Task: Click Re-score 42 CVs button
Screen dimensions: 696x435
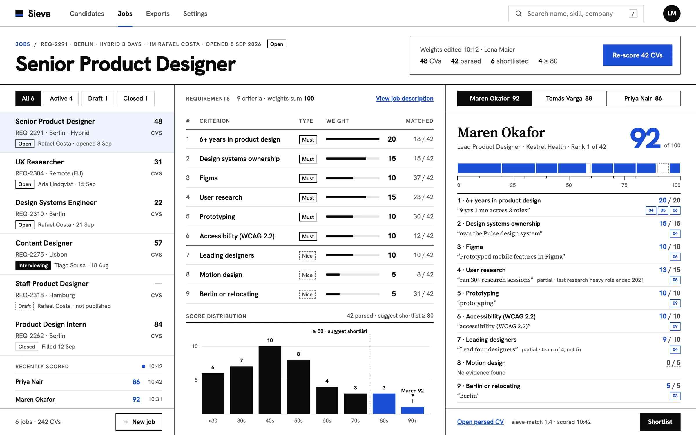Action: click(637, 55)
